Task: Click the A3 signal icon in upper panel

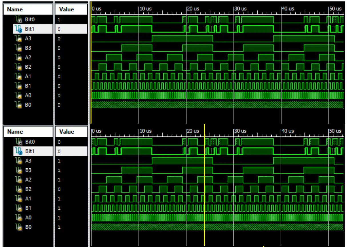Action: coord(18,38)
